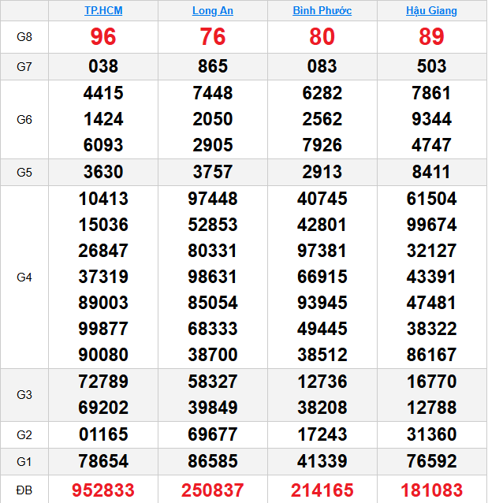Click Long An G8 result 76

213,36
